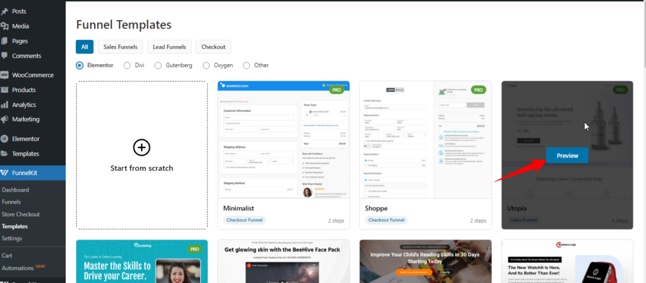Go to Store Checkout submenu
Viewport: 646px width, 283px height.
21,214
